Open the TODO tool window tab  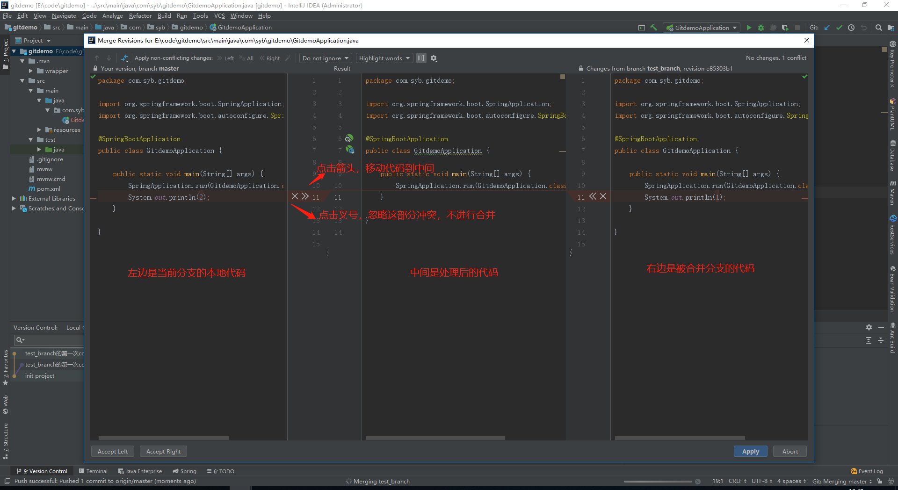tap(220, 471)
